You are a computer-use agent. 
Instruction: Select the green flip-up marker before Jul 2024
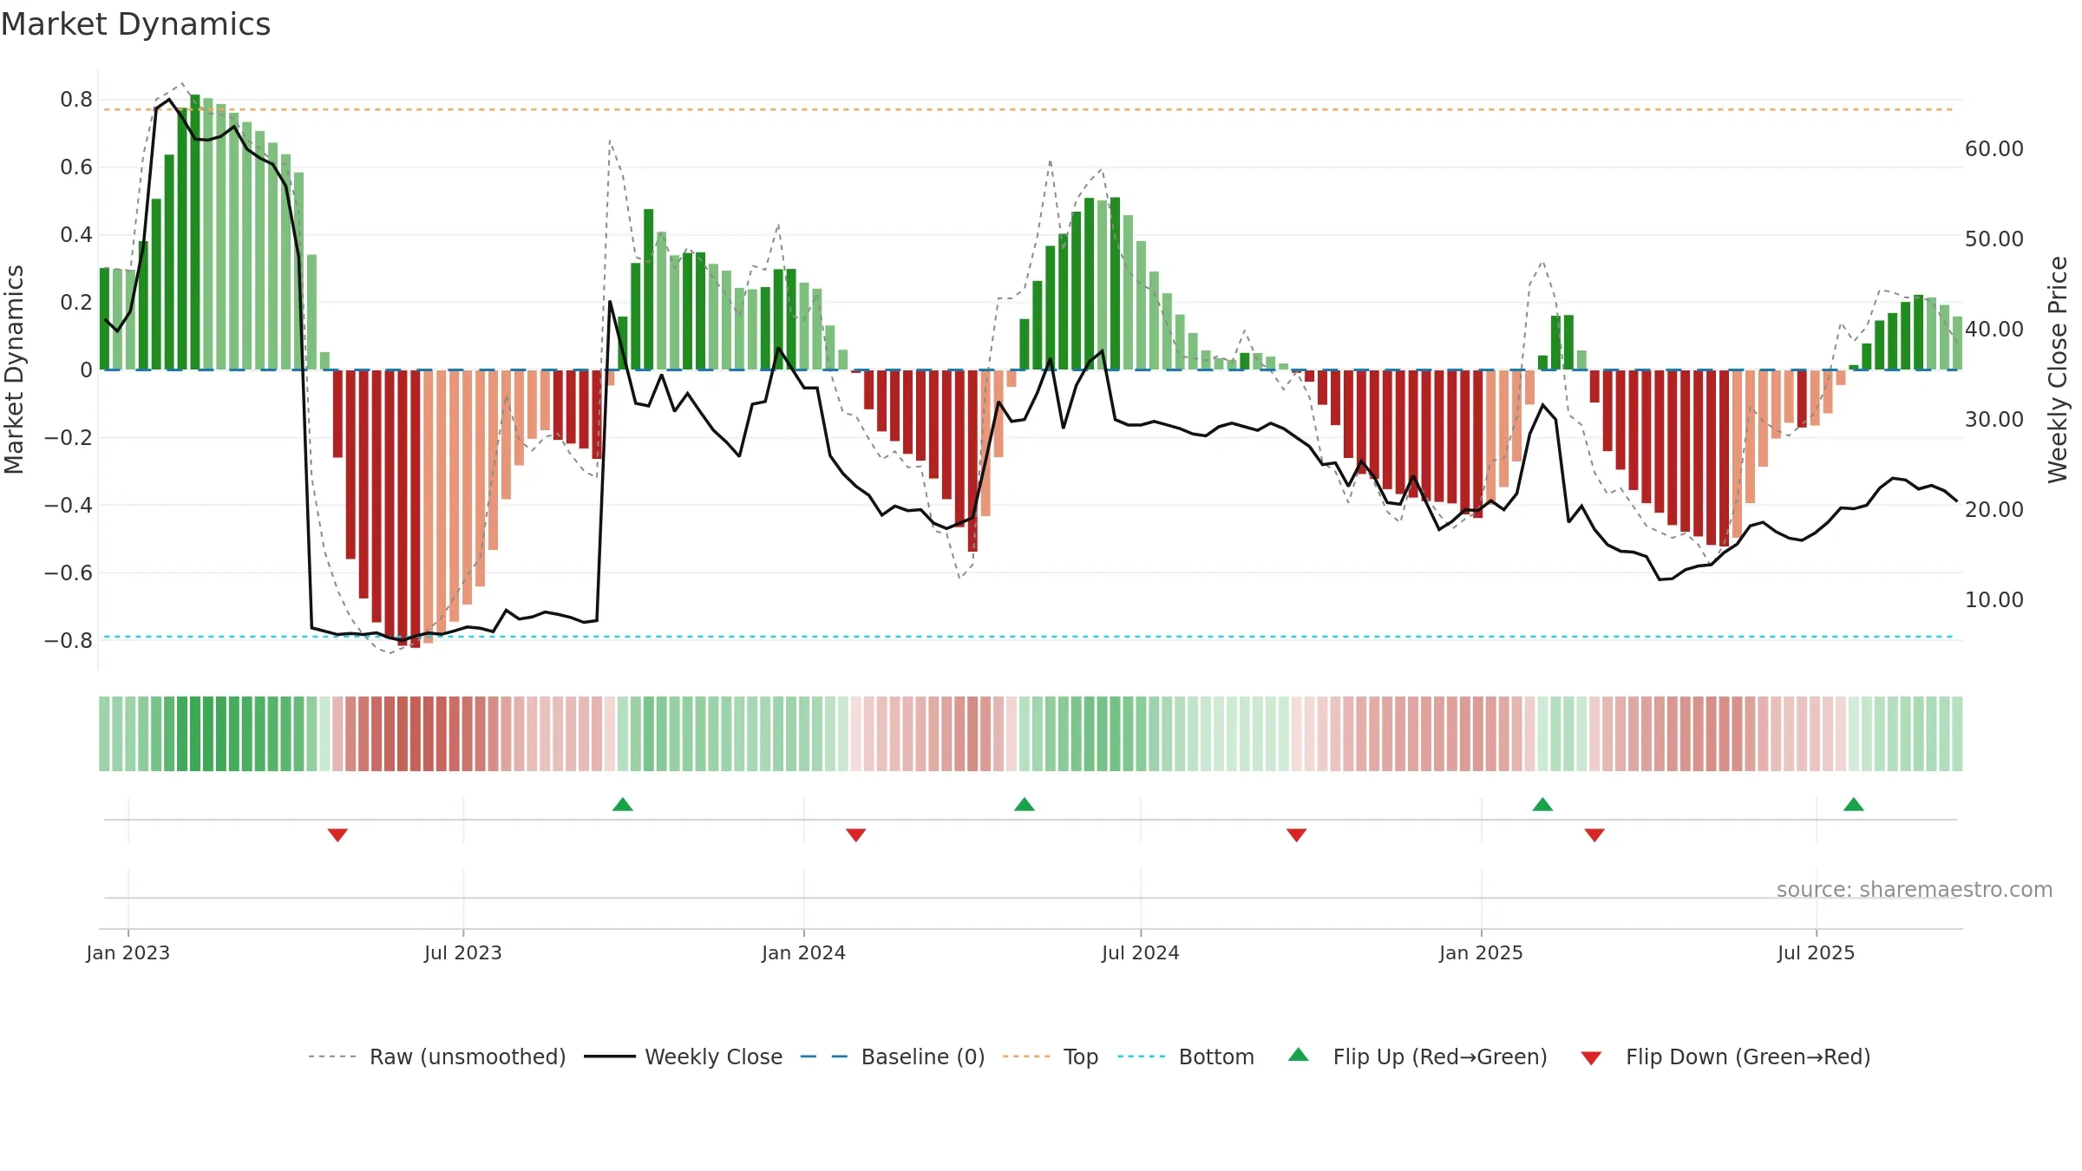click(x=1025, y=804)
